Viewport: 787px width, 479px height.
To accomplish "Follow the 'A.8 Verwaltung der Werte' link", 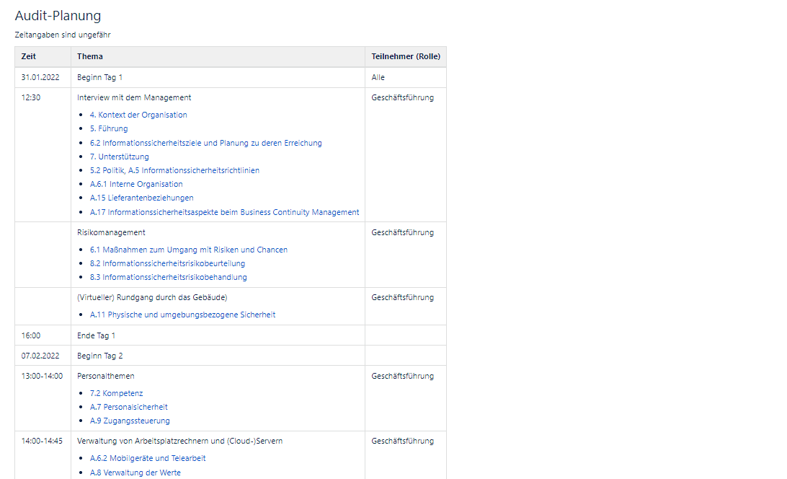I will pyautogui.click(x=135, y=473).
